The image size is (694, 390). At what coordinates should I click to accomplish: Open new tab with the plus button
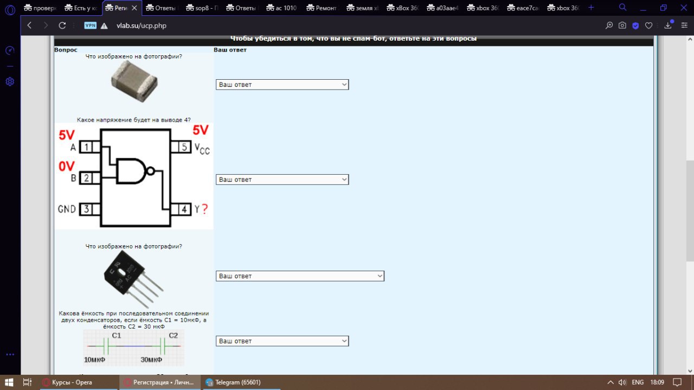pos(591,8)
